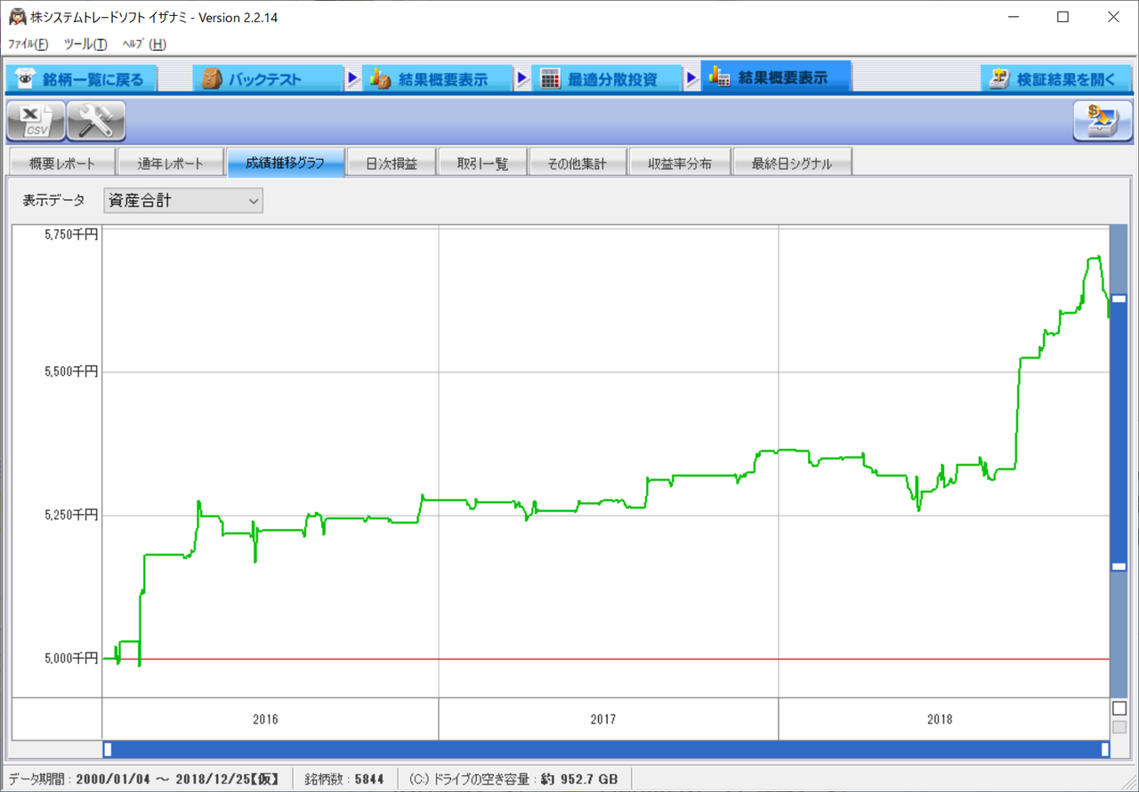Click the 5,250千円 axis label
This screenshot has width=1139, height=792.
click(71, 516)
